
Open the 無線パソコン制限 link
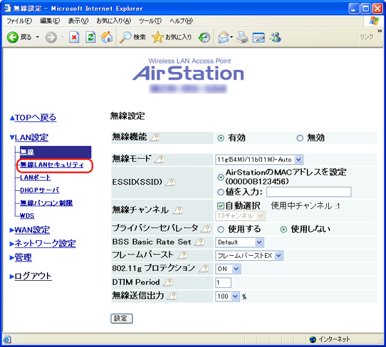(x=46, y=203)
